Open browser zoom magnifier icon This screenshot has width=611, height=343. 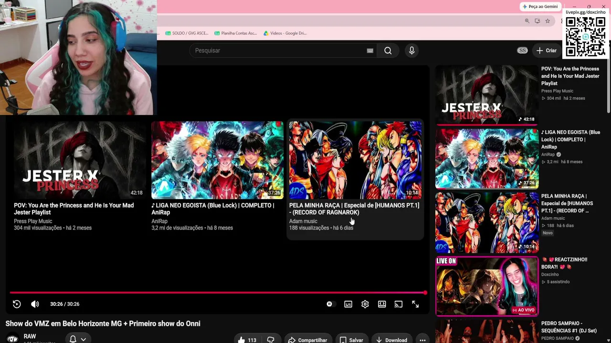[527, 21]
